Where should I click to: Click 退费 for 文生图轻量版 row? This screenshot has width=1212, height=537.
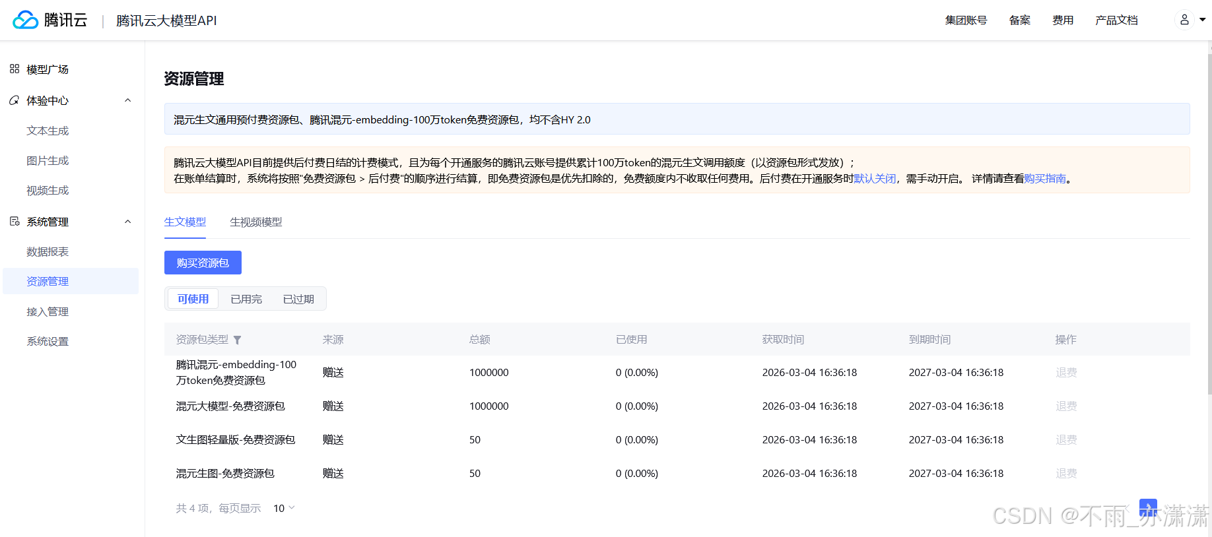(1066, 440)
